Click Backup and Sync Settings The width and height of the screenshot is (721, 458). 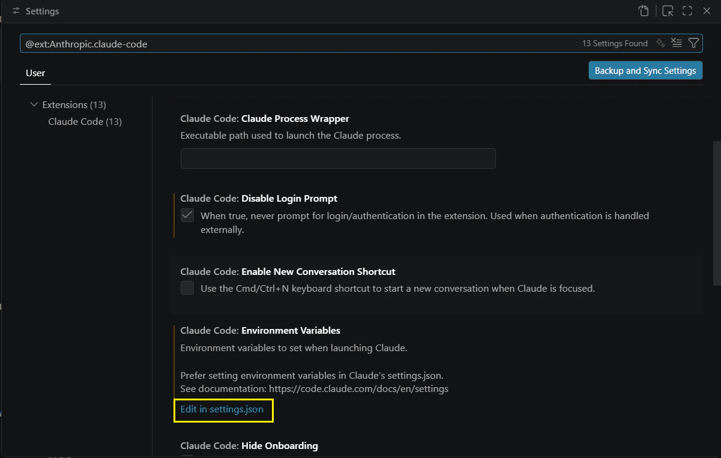tap(645, 70)
